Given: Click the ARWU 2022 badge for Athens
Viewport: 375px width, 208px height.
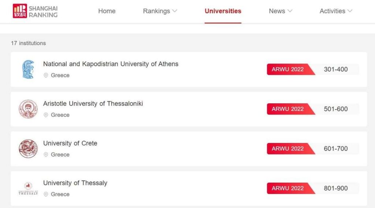Looking at the screenshot, I should pyautogui.click(x=288, y=69).
